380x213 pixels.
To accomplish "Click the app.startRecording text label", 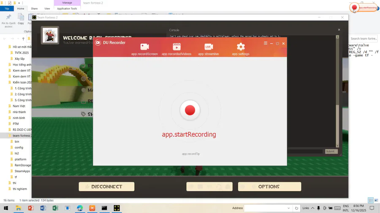I will (x=189, y=135).
